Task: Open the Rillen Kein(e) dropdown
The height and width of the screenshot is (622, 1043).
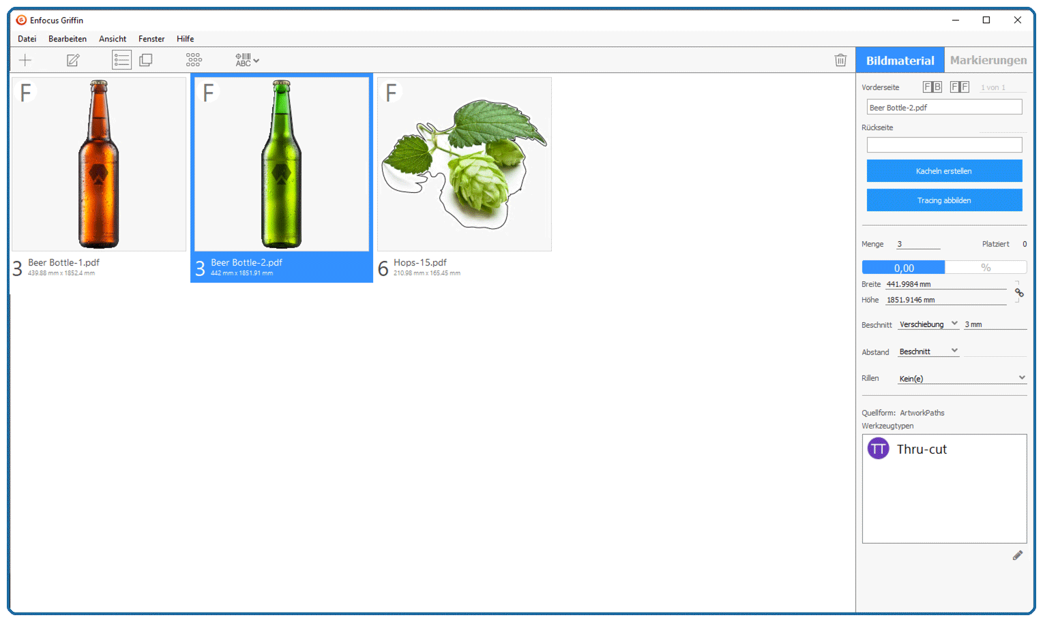Action: coord(962,377)
